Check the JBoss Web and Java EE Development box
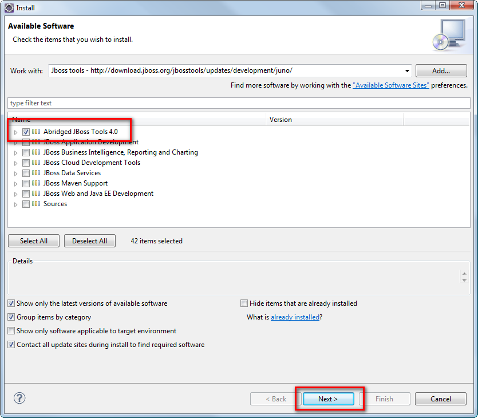Screen dimensions: 478x418 click(26, 194)
